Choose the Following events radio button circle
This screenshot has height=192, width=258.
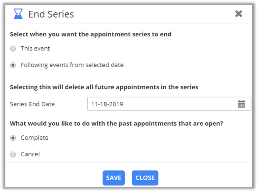coord(13,65)
